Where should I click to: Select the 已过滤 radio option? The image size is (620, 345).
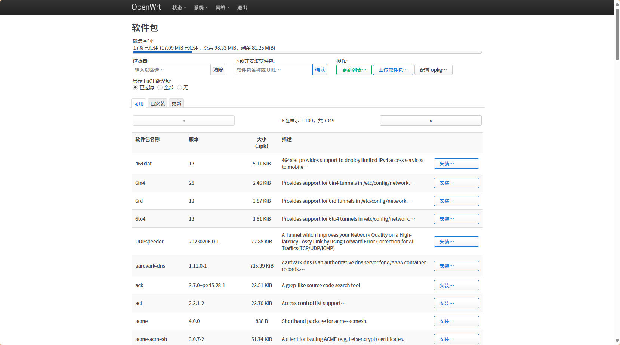pyautogui.click(x=135, y=87)
